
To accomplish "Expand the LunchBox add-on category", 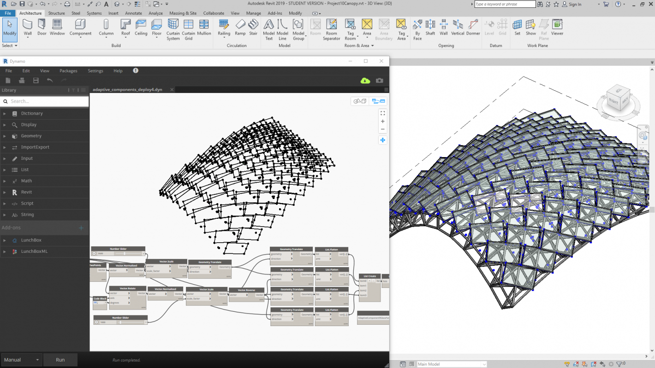I will click(31, 240).
